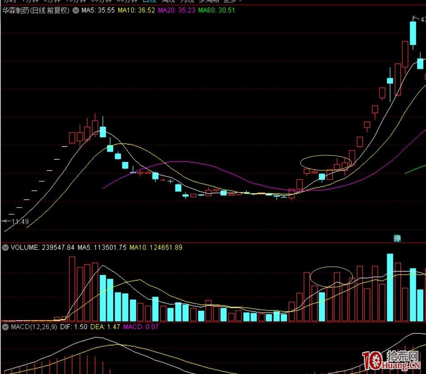Click the 华森制药(日线.前复权) title text
Viewport: 426px width, 374px height.
pos(36,11)
